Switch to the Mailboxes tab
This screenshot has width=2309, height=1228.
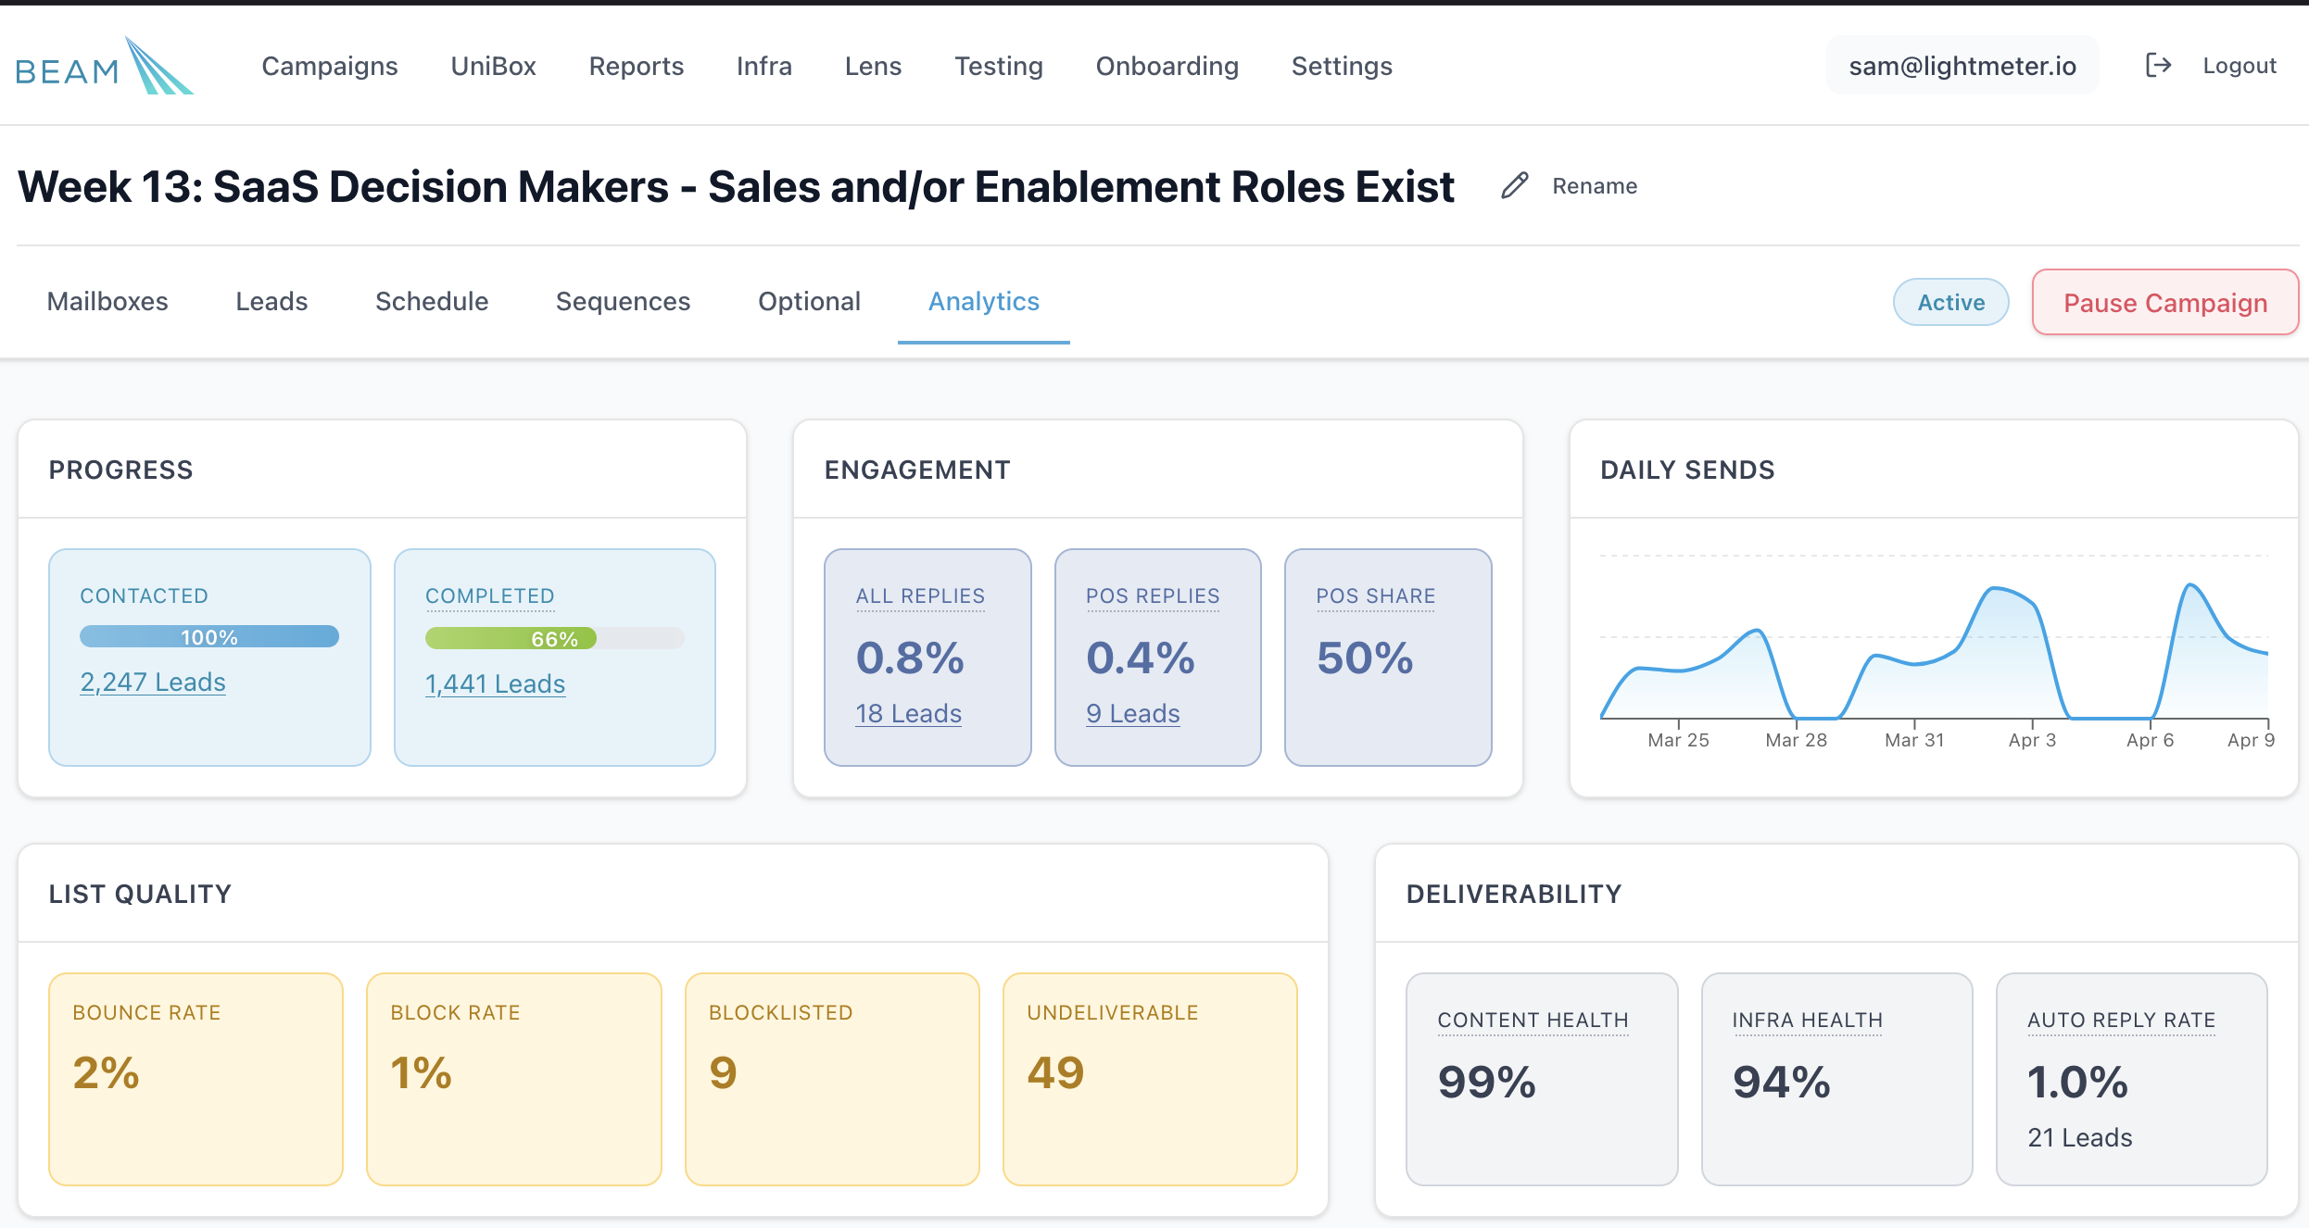point(107,302)
